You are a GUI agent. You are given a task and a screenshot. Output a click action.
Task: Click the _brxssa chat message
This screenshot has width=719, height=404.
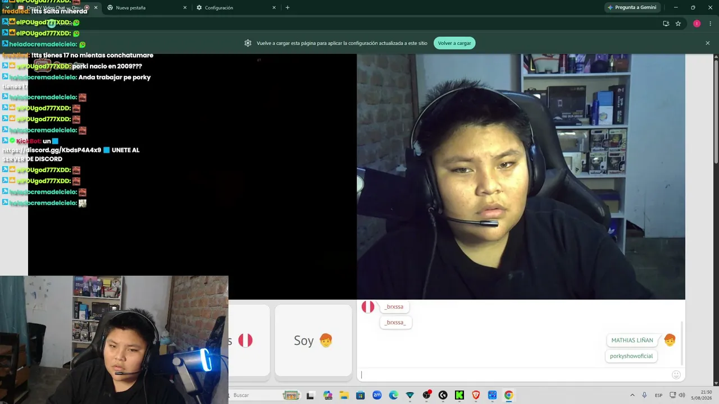coord(394,307)
